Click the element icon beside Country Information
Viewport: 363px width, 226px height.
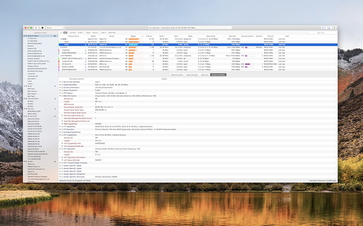click(x=62, y=87)
